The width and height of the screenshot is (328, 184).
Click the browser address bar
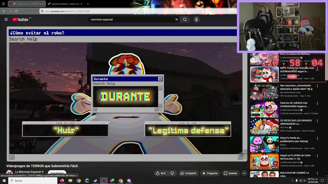(138, 11)
